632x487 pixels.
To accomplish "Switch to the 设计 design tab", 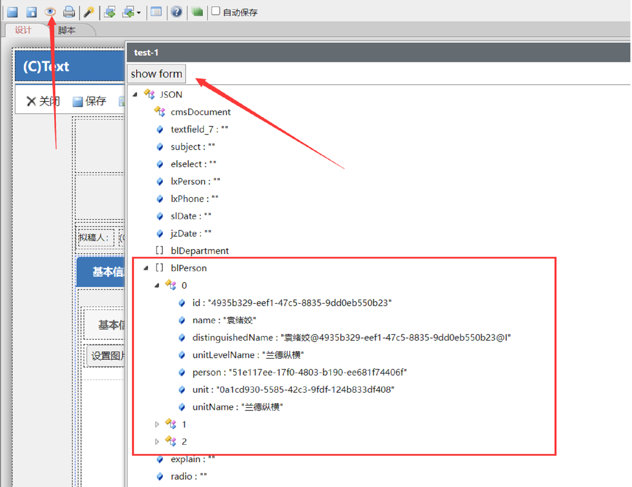I will [x=23, y=30].
